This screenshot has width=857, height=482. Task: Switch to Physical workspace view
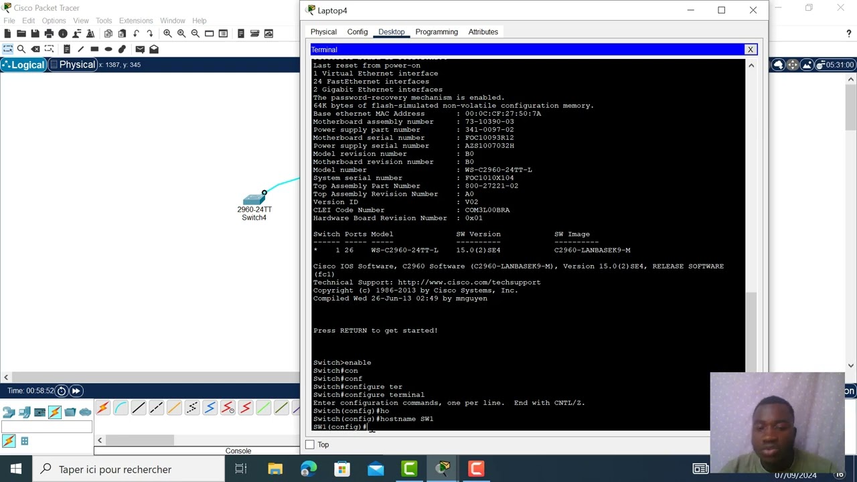[x=72, y=65]
